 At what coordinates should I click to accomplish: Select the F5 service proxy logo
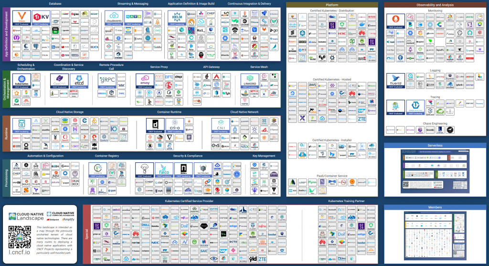(x=169, y=85)
